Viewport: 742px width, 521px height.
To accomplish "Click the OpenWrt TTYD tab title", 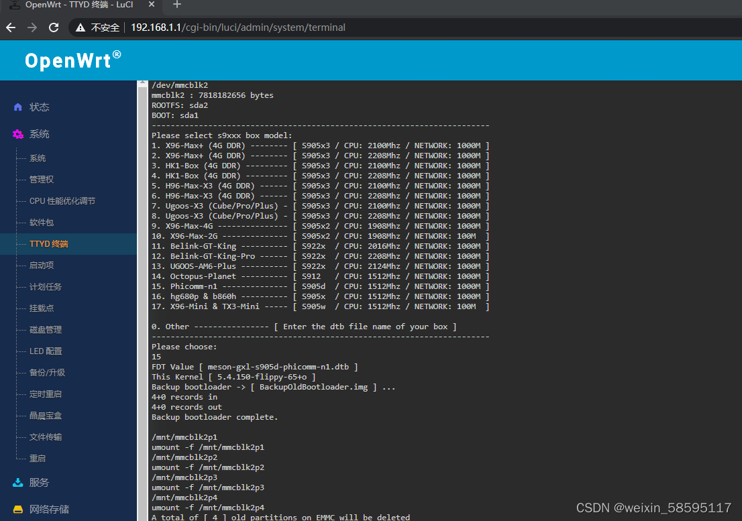I will coord(79,5).
